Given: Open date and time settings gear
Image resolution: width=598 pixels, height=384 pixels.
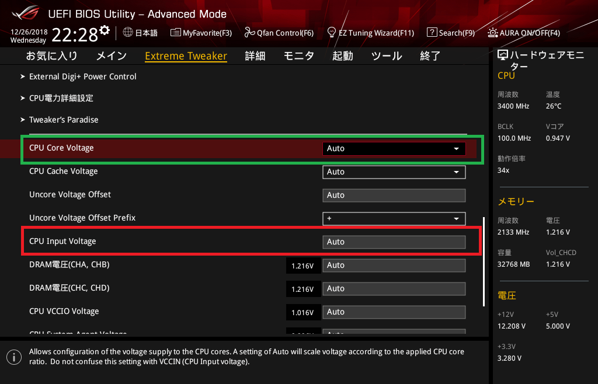Looking at the screenshot, I should tap(105, 30).
